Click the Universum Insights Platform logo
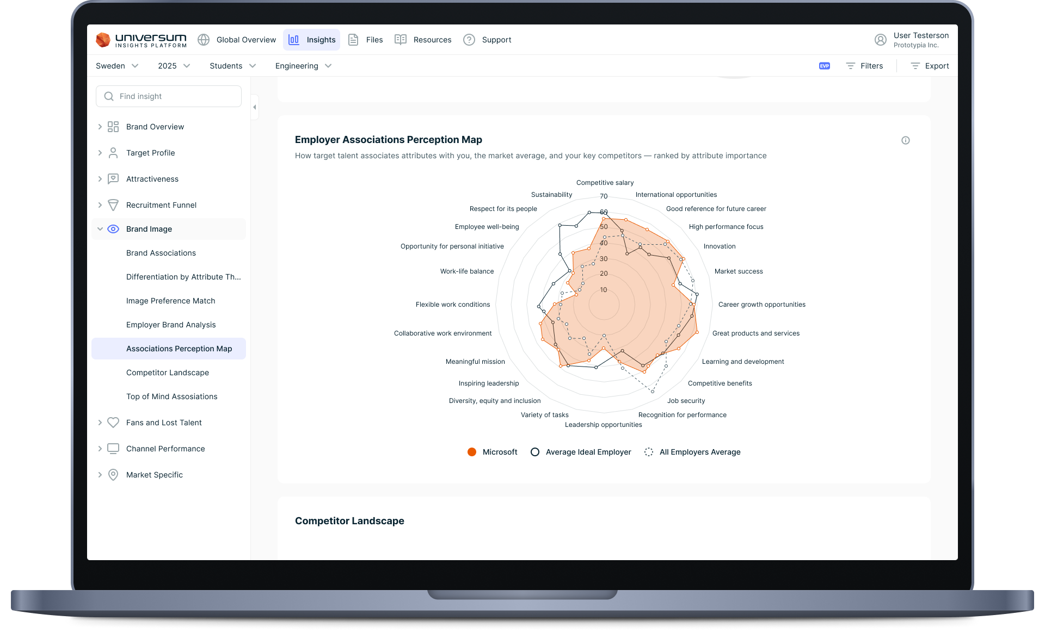 (x=141, y=40)
